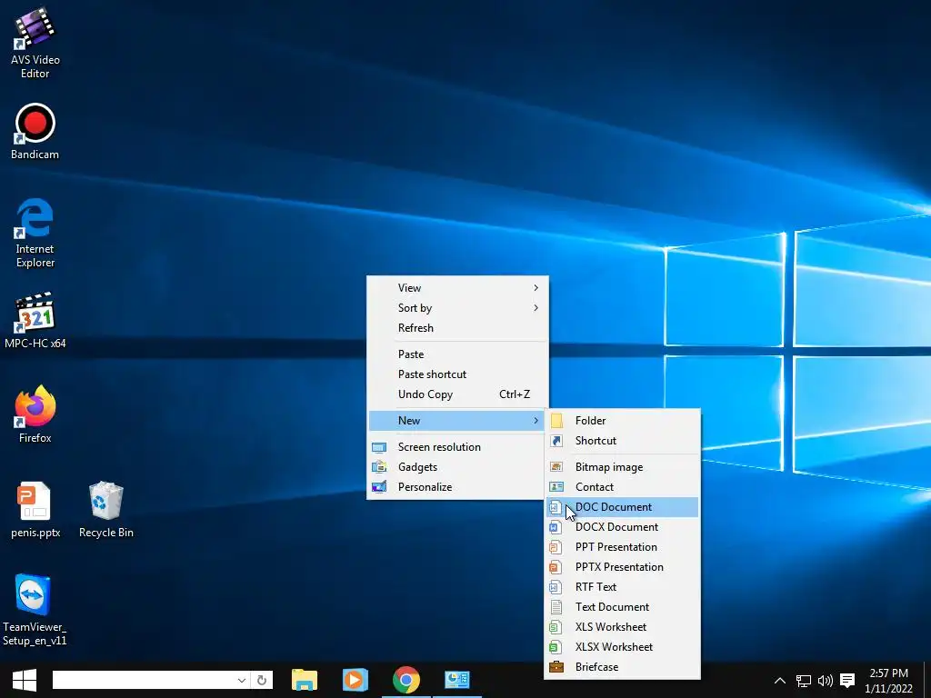Show hidden system tray icons
This screenshot has height=698, width=931.
tap(780, 680)
